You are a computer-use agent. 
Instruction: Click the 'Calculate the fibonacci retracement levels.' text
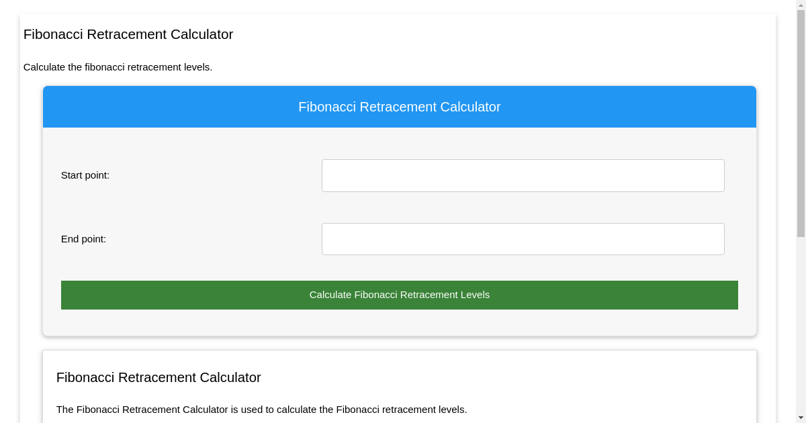click(118, 67)
